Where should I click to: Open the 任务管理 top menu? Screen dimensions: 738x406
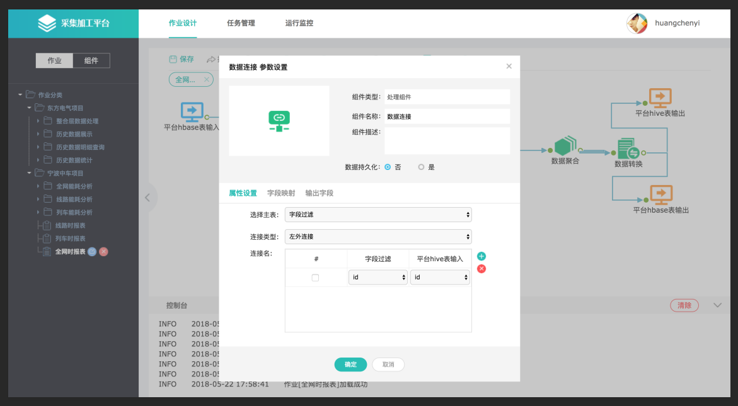click(x=241, y=23)
